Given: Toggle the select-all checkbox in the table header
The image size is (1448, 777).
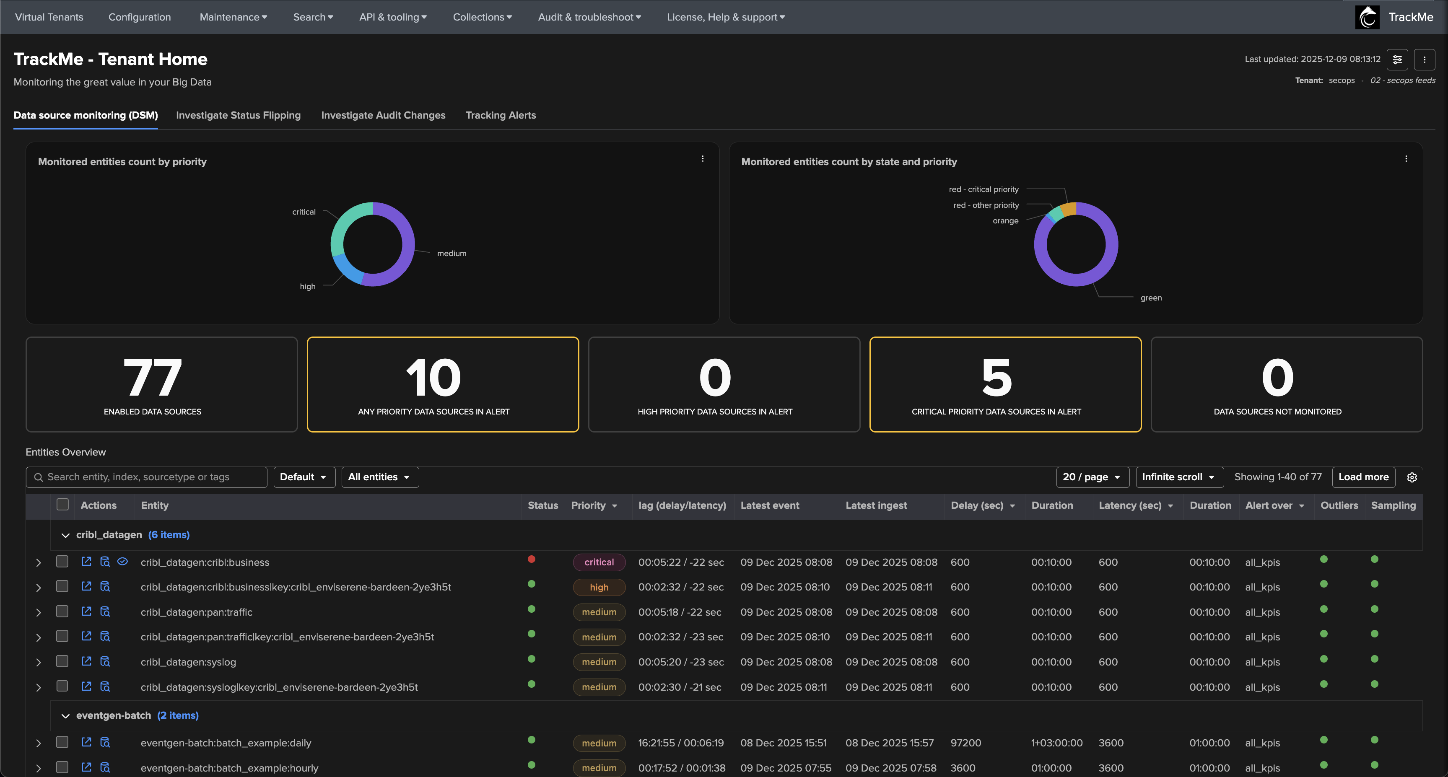Looking at the screenshot, I should [62, 505].
